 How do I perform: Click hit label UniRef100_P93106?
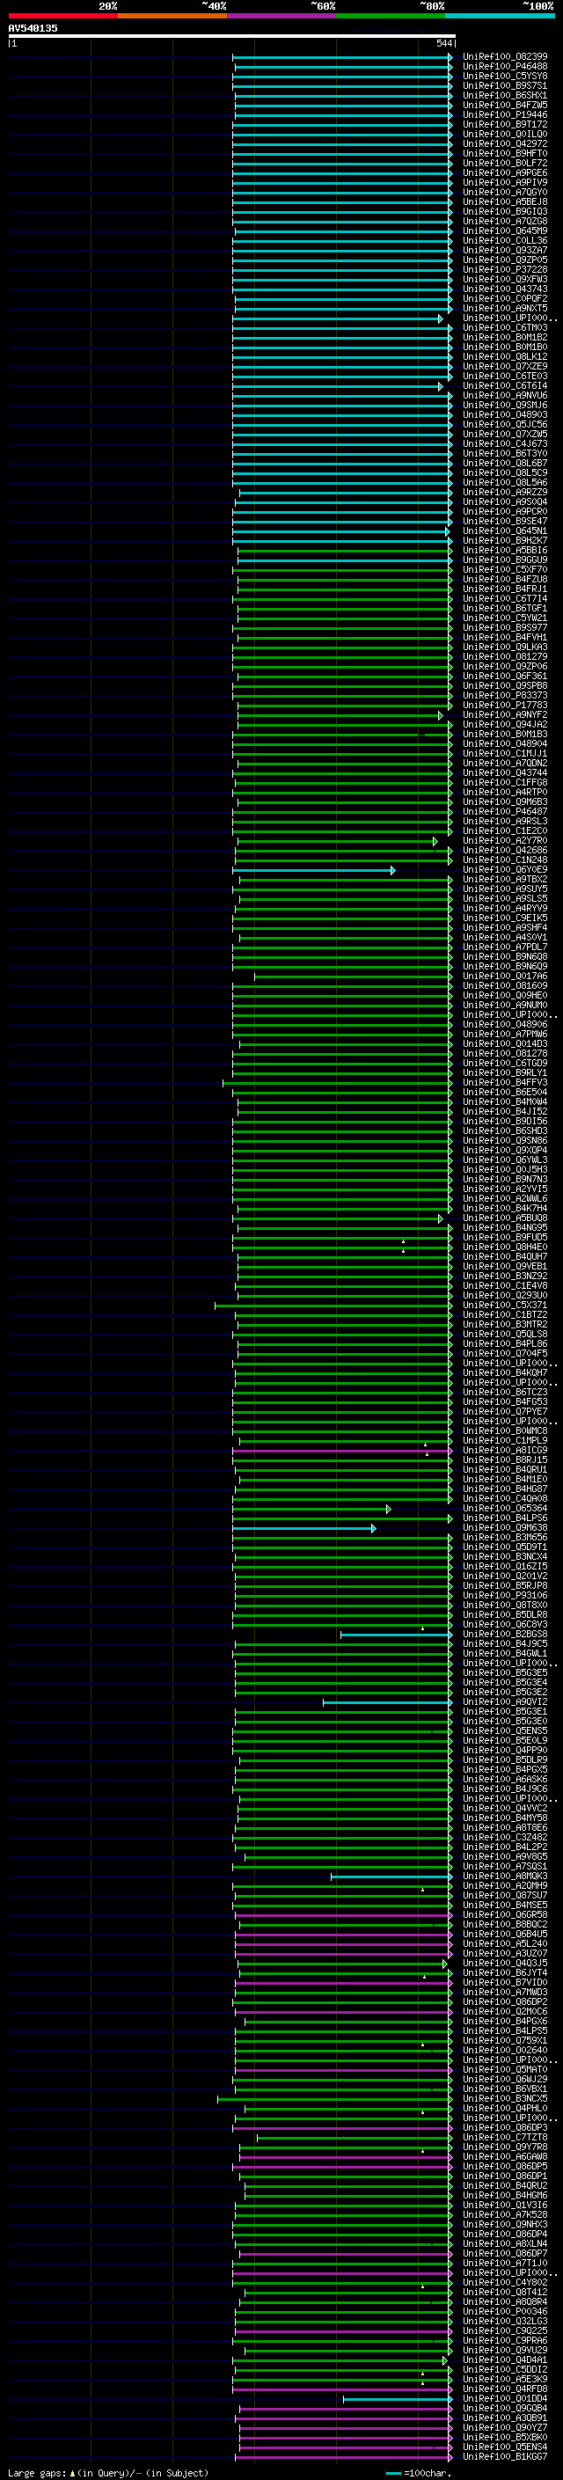[x=504, y=1595]
